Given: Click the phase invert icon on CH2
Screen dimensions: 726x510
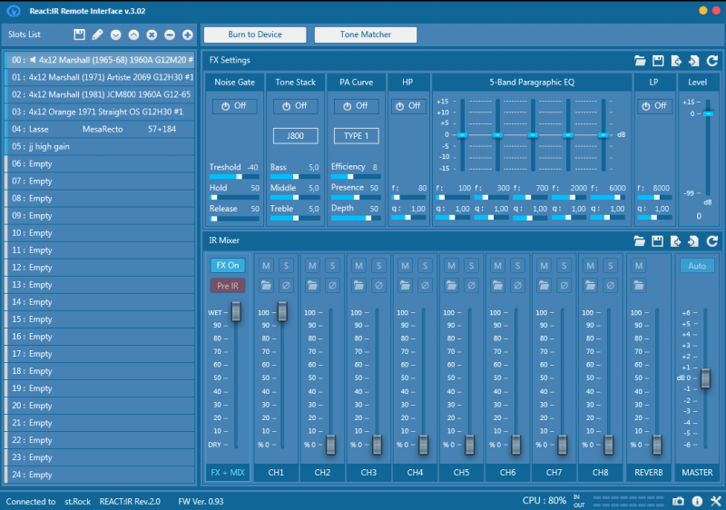Looking at the screenshot, I should tap(334, 285).
